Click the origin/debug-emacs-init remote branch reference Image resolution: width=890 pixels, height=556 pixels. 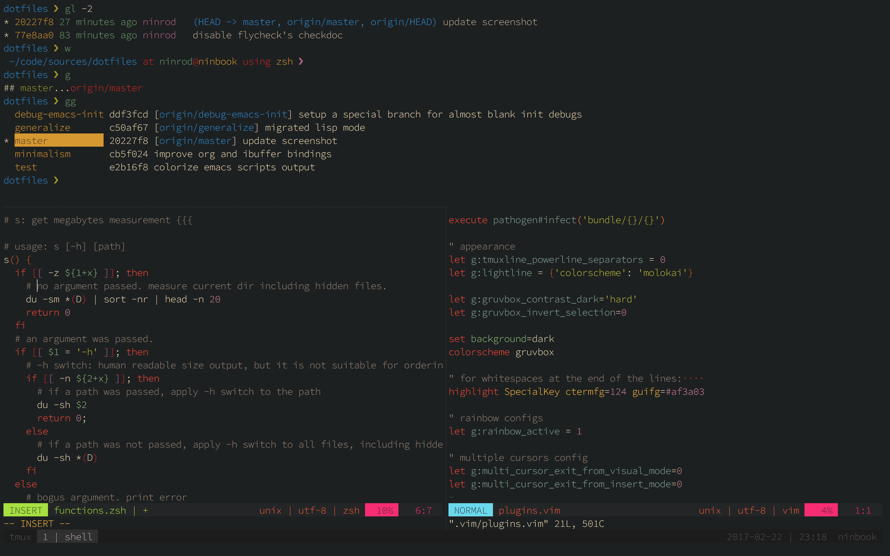(223, 114)
